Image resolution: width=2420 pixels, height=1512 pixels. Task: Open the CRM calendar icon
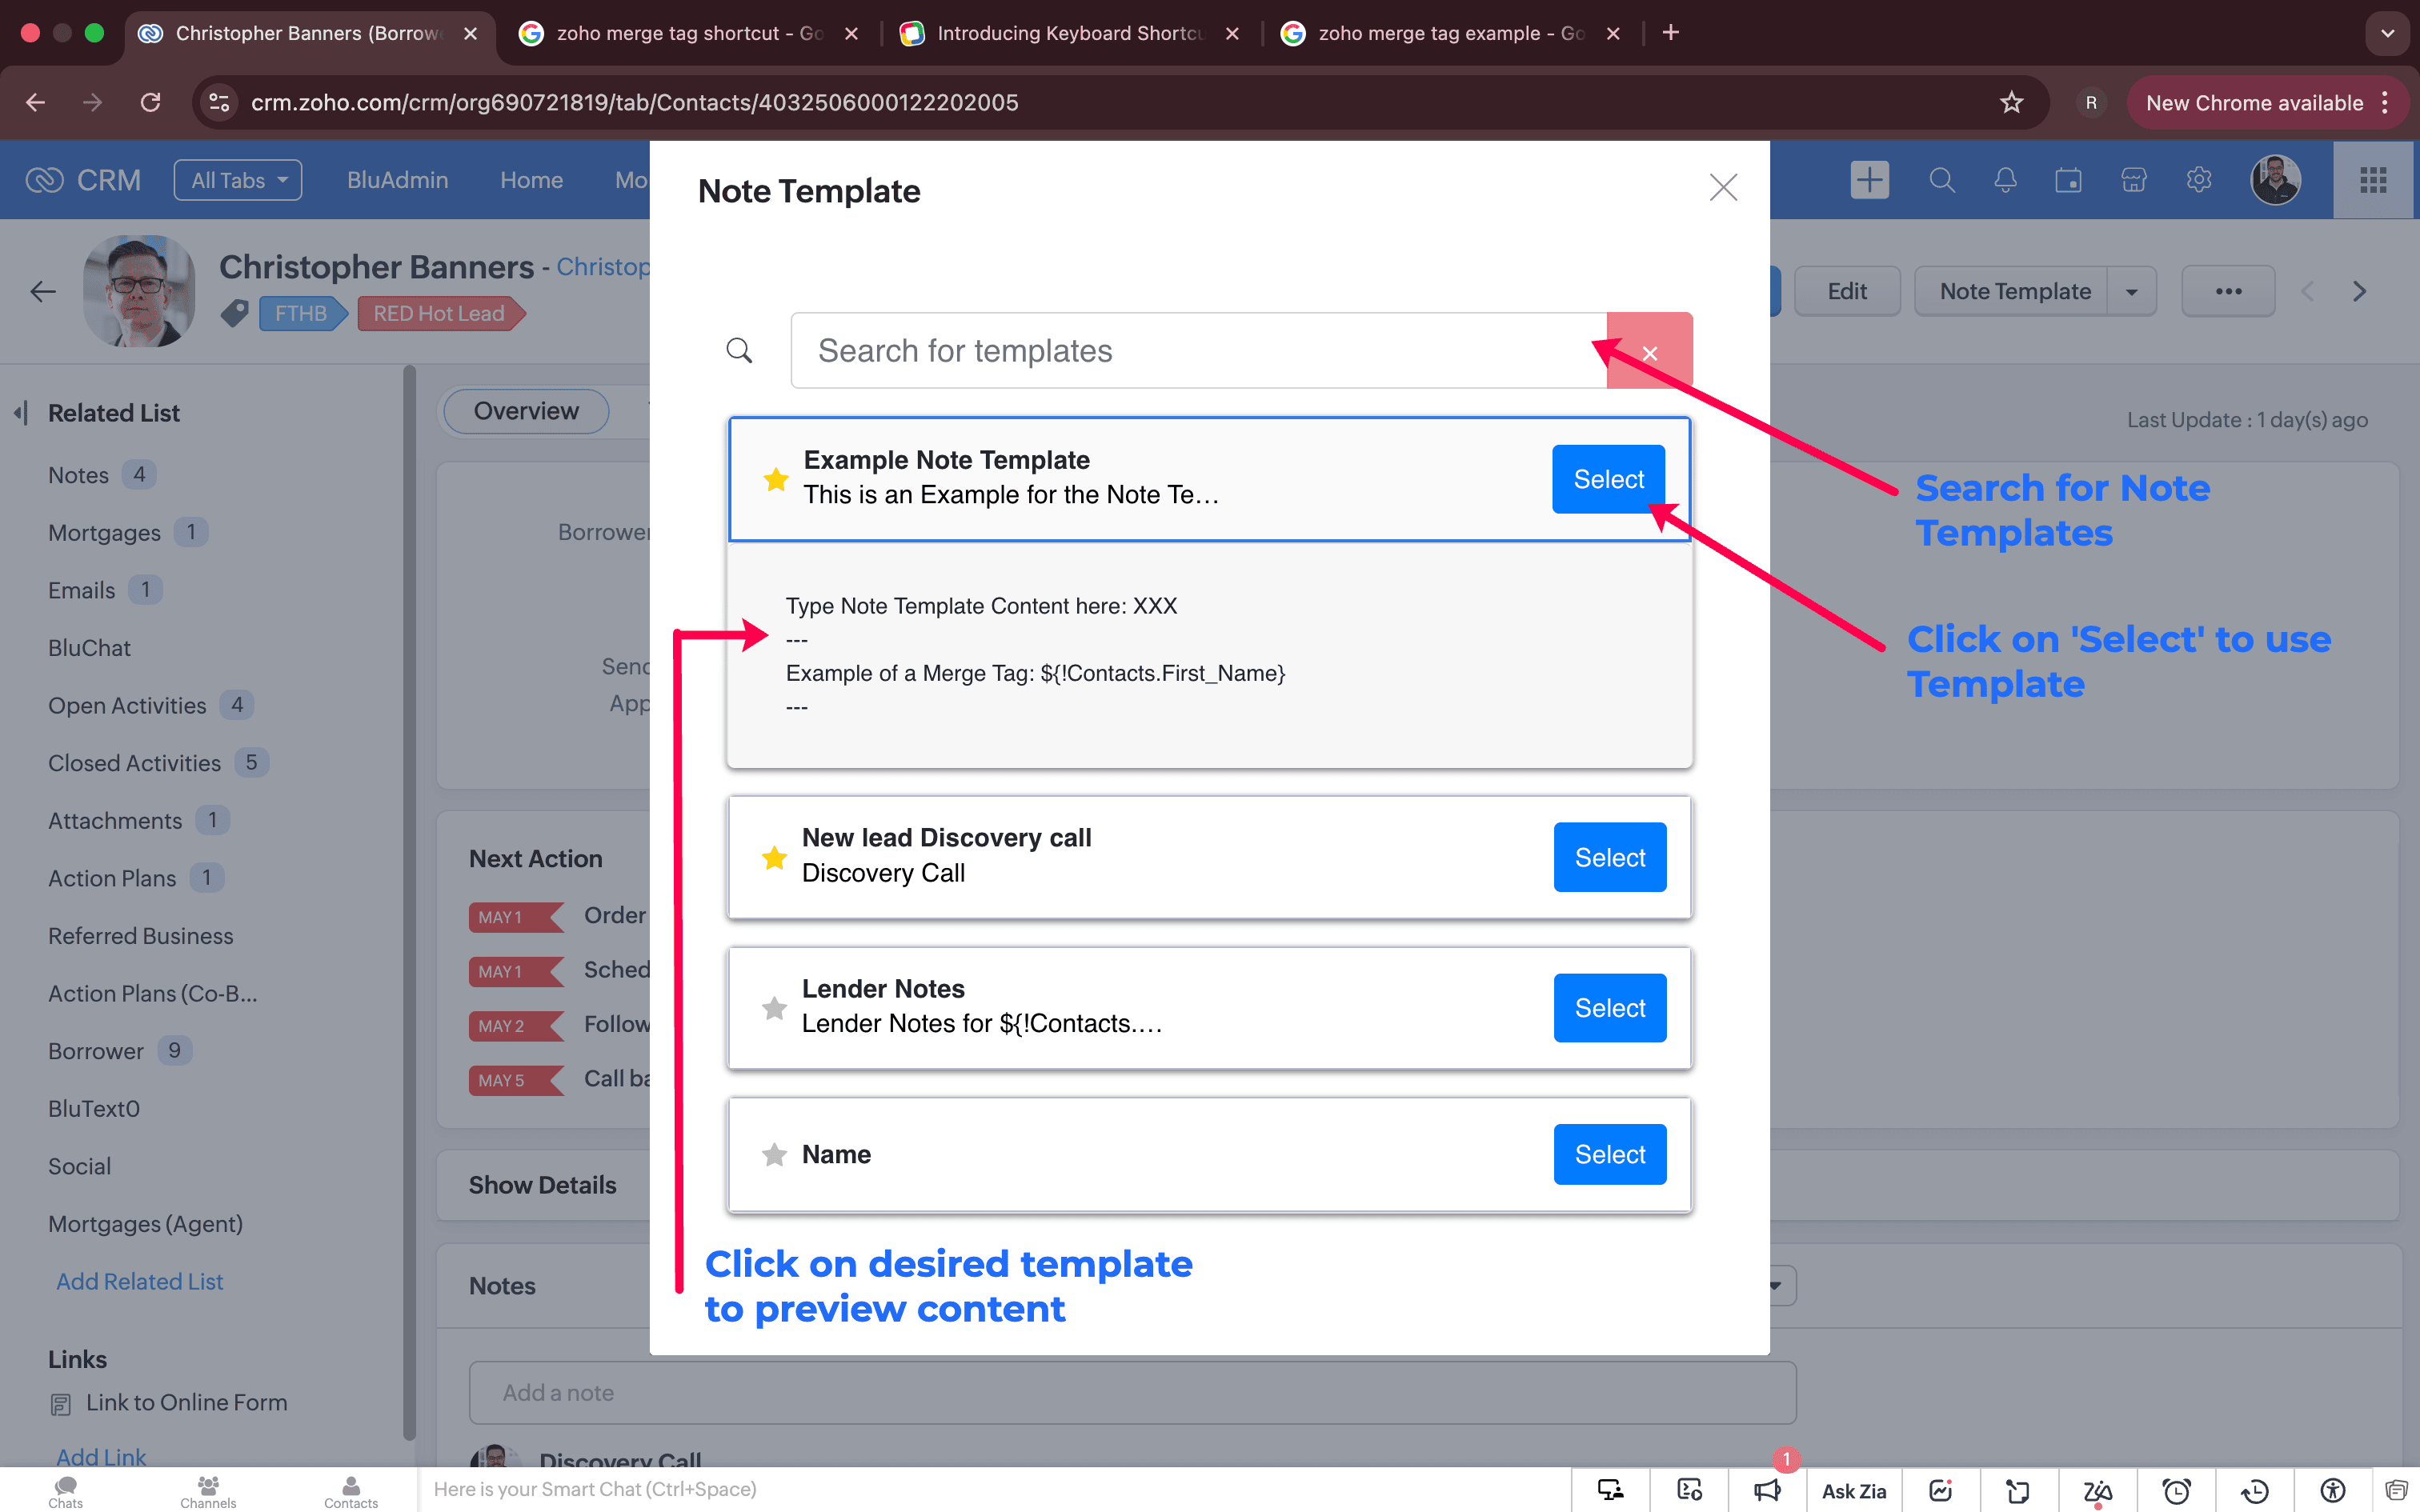tap(2068, 180)
